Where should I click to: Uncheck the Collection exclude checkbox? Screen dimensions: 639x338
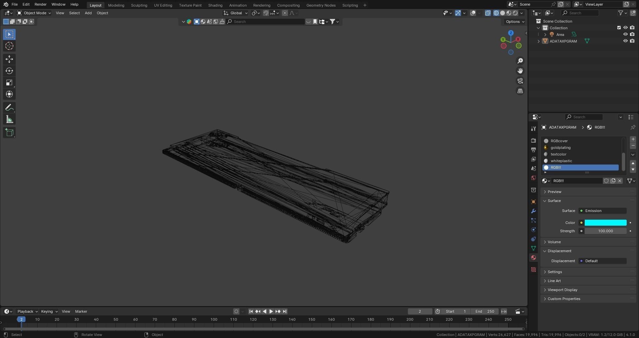pyautogui.click(x=619, y=28)
